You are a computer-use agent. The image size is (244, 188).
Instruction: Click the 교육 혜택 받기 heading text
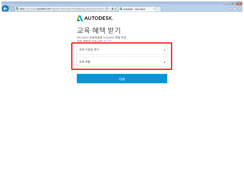99,30
